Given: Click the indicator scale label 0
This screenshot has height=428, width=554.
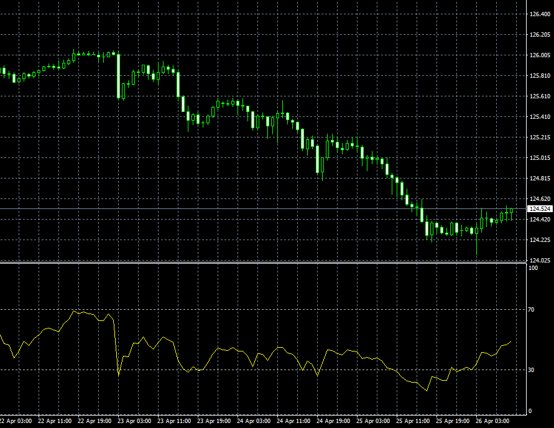Looking at the screenshot, I should pyautogui.click(x=530, y=411).
